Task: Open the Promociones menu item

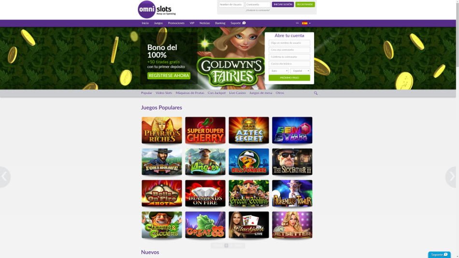Action: click(176, 23)
